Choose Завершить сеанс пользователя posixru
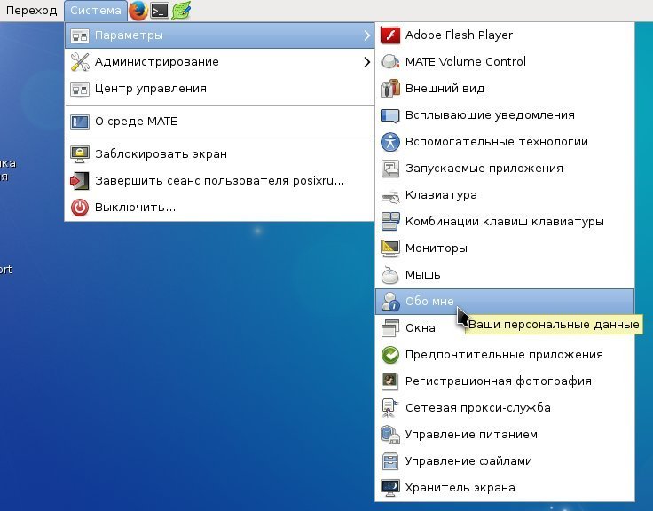 click(x=220, y=181)
